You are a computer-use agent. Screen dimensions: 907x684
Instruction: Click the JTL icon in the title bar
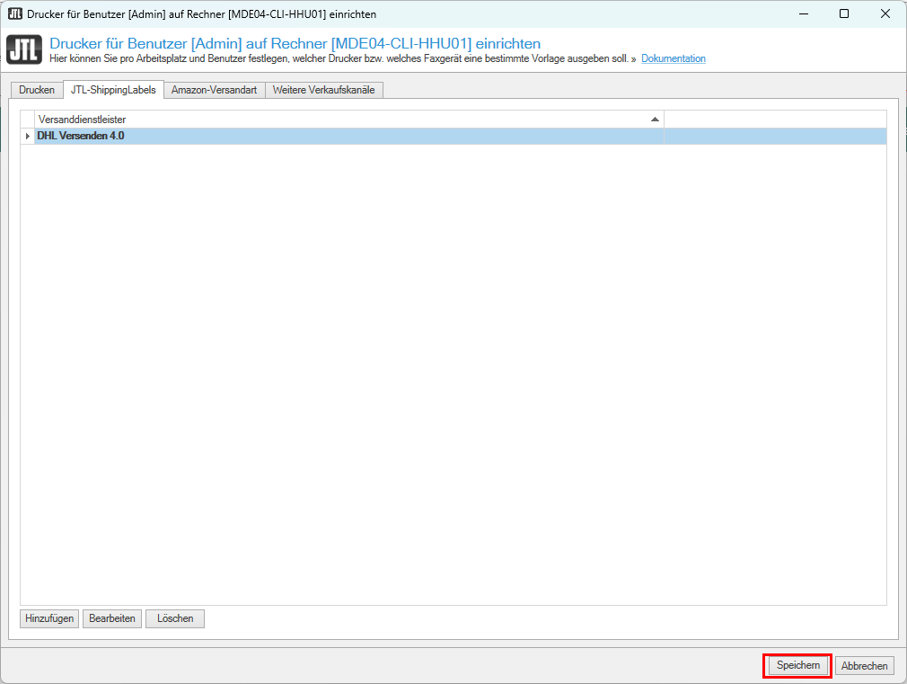14,14
